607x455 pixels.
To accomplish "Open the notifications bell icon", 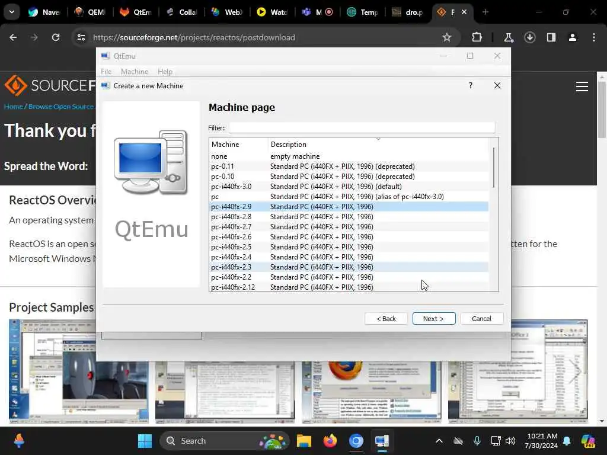I will (x=567, y=441).
